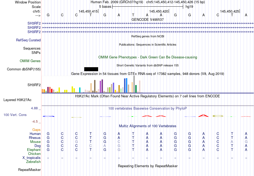This screenshot has width=254, height=176.
Task: Click Multiz Alignments of 100 Vertebrates title
Action: pos(148,126)
